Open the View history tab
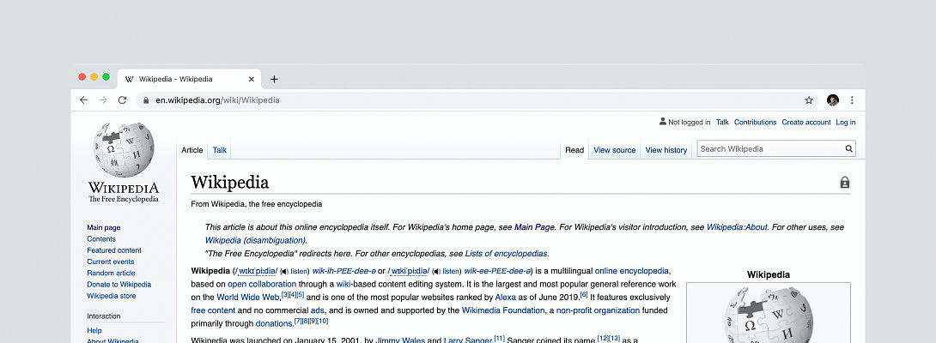Image resolution: width=936 pixels, height=343 pixels. [x=666, y=150]
